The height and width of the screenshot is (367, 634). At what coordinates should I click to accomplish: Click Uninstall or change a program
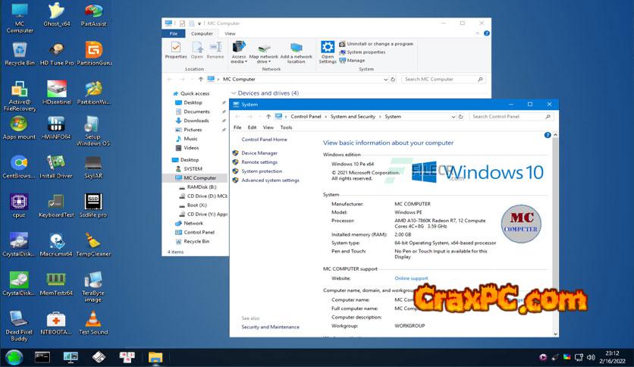point(379,44)
